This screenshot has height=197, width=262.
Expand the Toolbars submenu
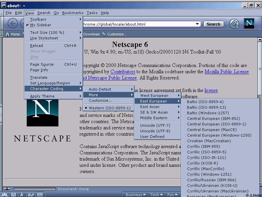[53, 19]
